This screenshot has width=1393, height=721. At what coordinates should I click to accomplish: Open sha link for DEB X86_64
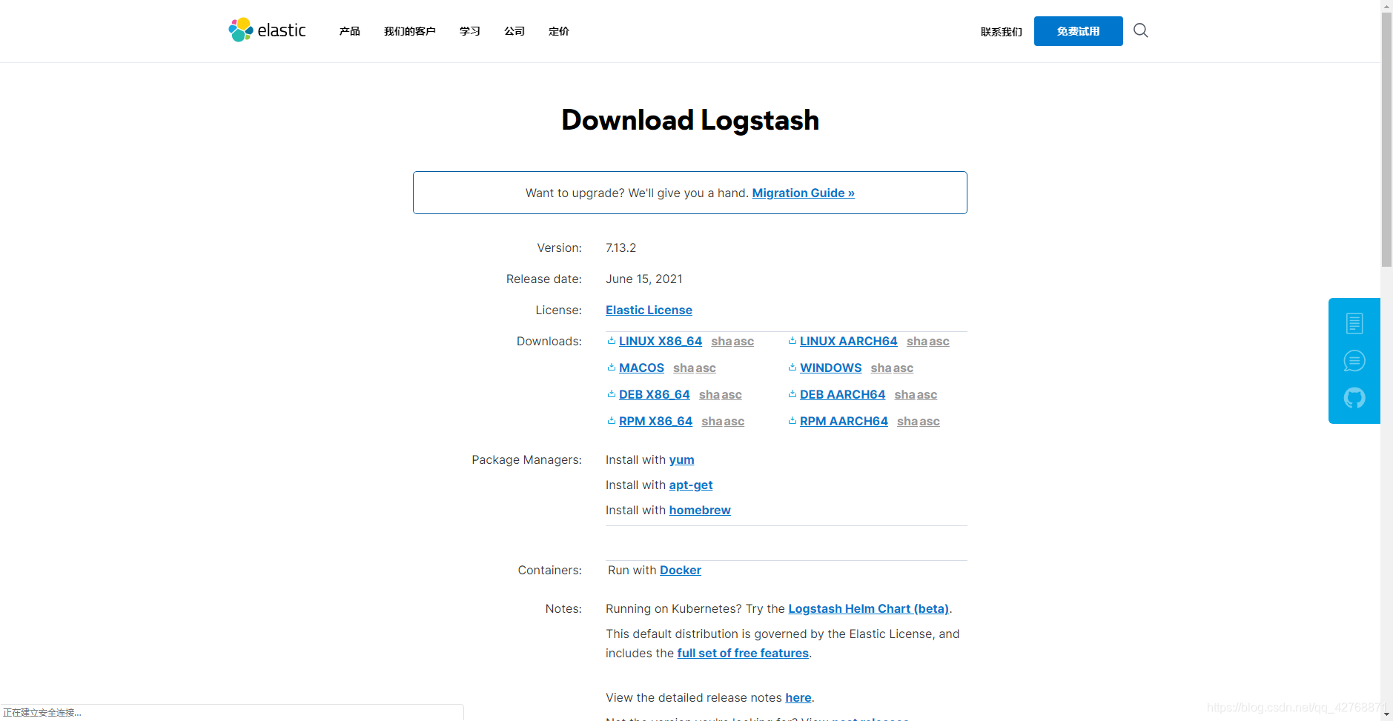709,394
